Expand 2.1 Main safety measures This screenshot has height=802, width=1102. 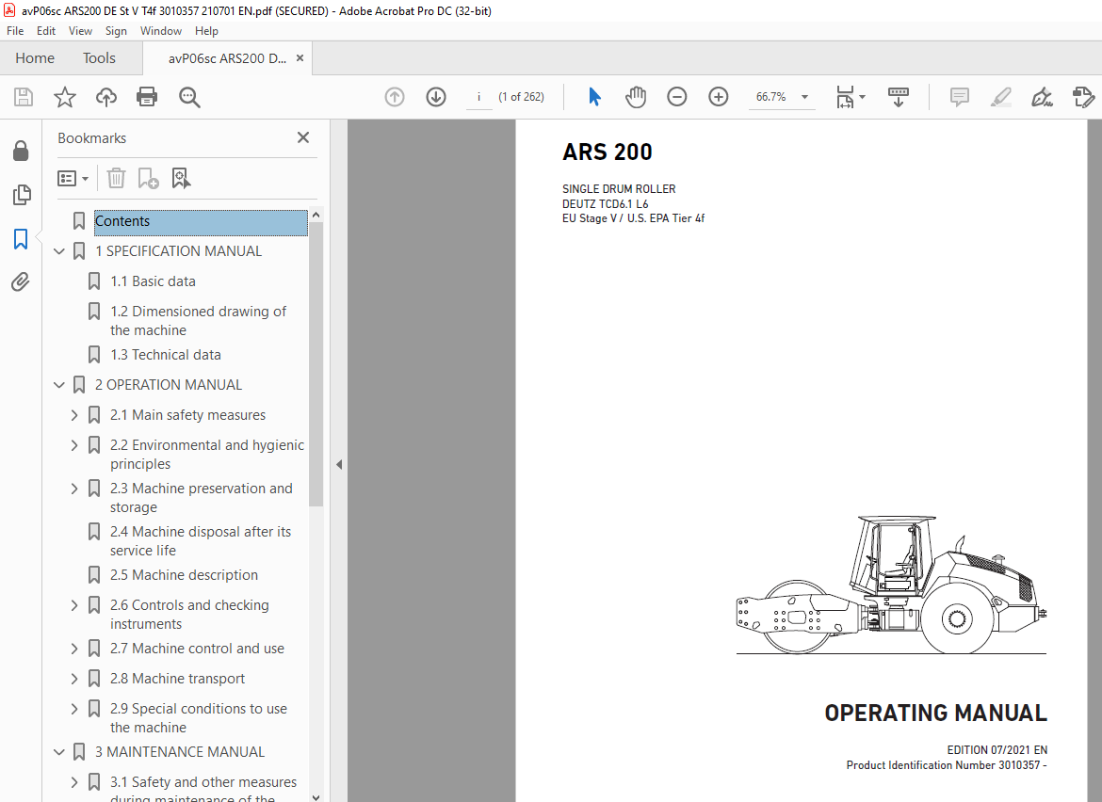coord(74,415)
